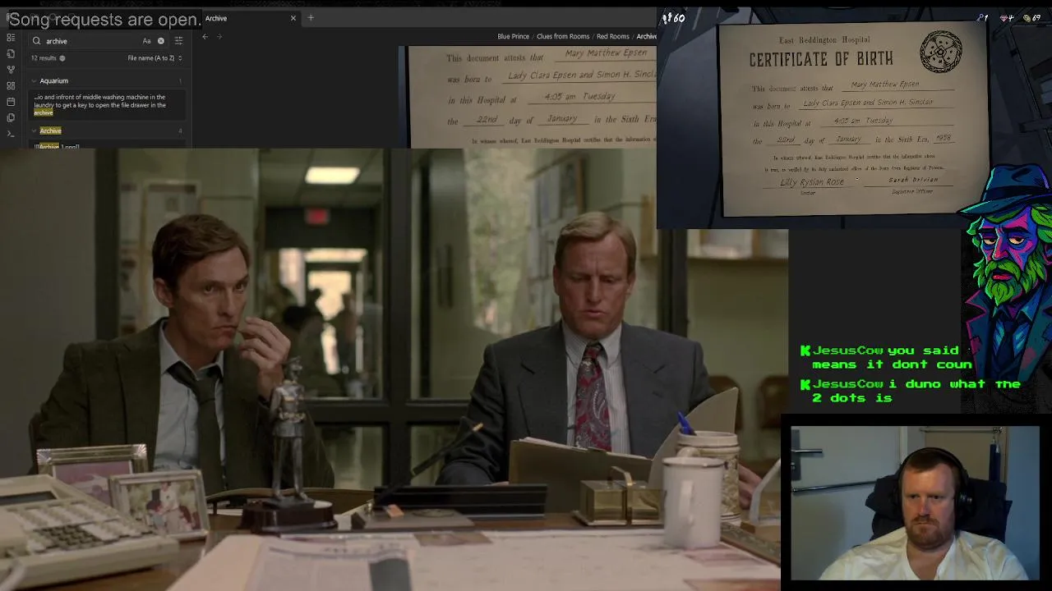
Task: Click the '12 results' count text
Action: [x=44, y=58]
